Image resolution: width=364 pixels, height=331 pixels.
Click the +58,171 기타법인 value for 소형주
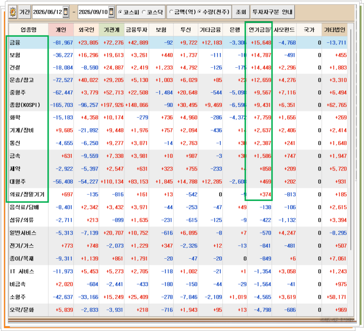(x=337, y=297)
